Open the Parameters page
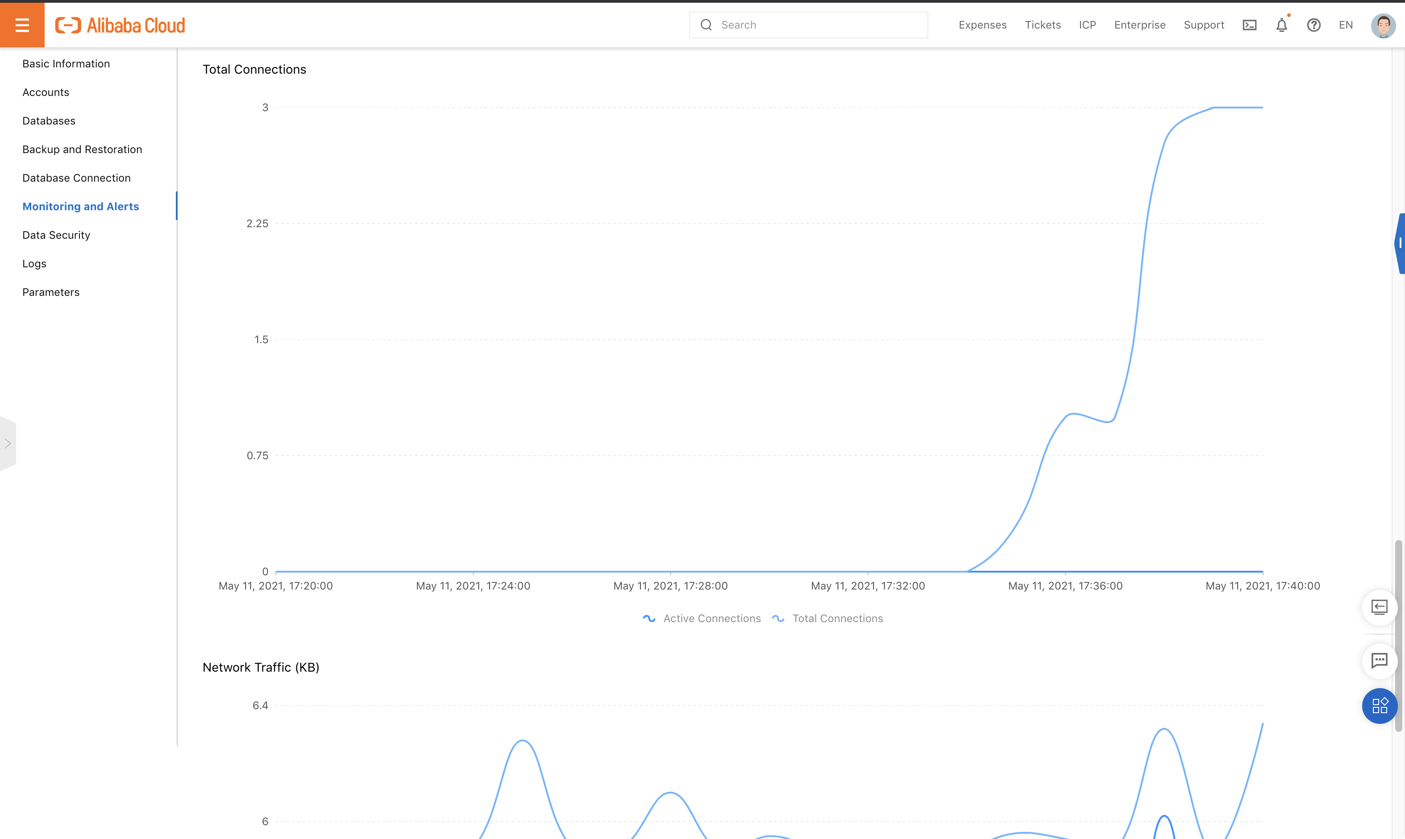 pyautogui.click(x=51, y=292)
